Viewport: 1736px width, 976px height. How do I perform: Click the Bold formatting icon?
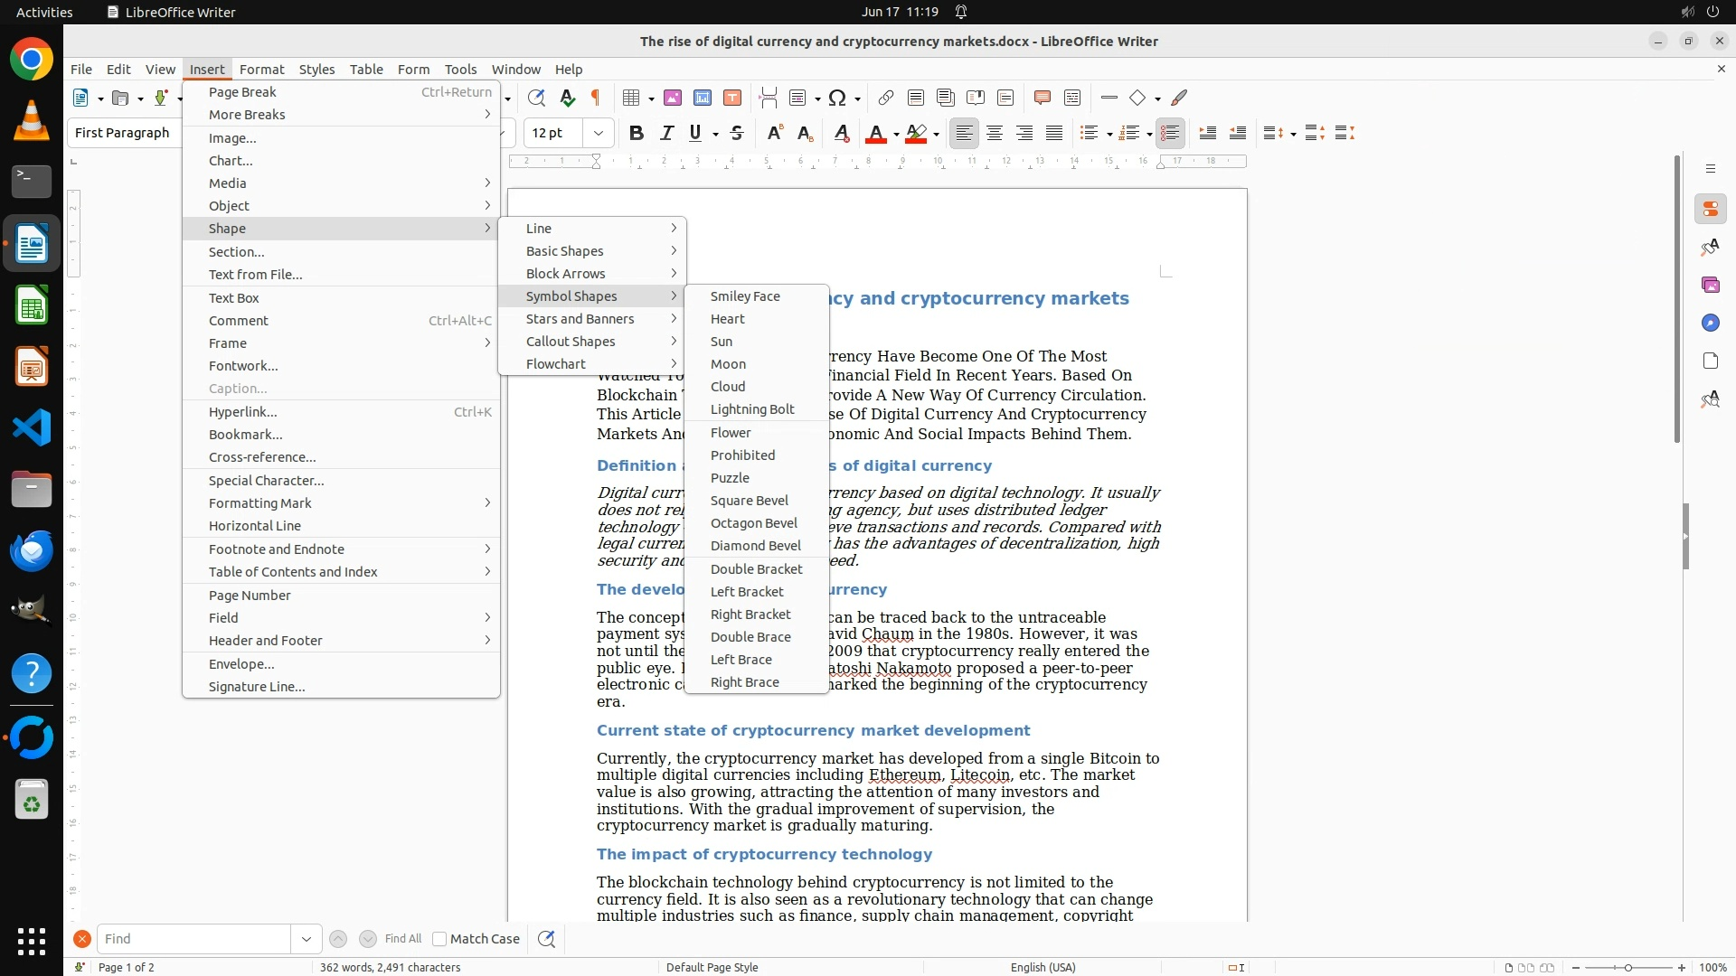tap(637, 133)
